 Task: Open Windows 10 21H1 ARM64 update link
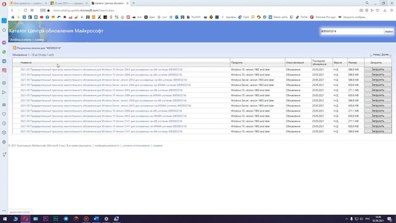(103, 126)
